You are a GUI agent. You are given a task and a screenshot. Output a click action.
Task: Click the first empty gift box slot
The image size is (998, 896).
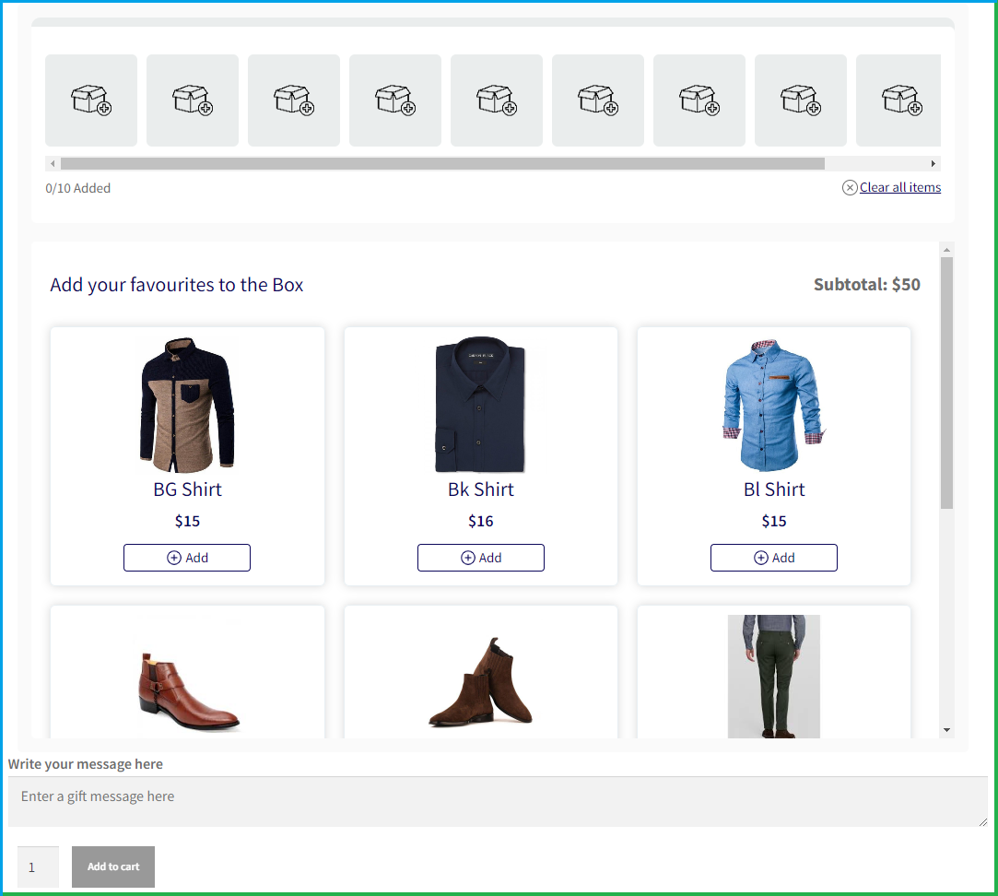90,100
